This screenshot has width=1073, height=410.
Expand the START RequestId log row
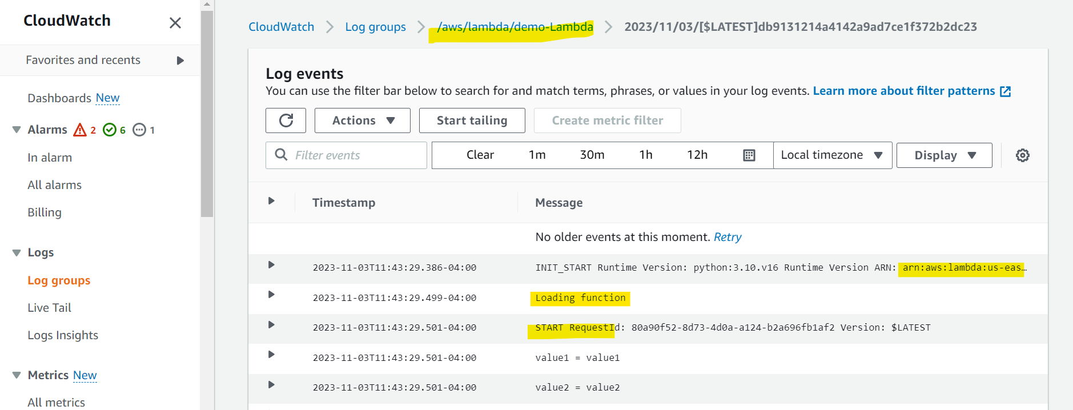271,325
